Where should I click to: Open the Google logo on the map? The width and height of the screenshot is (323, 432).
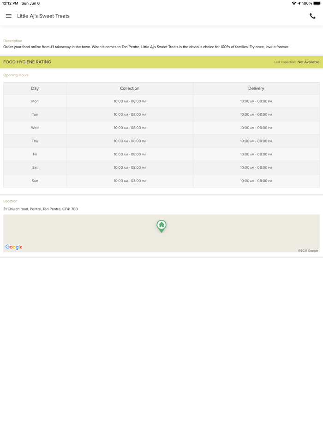click(14, 247)
